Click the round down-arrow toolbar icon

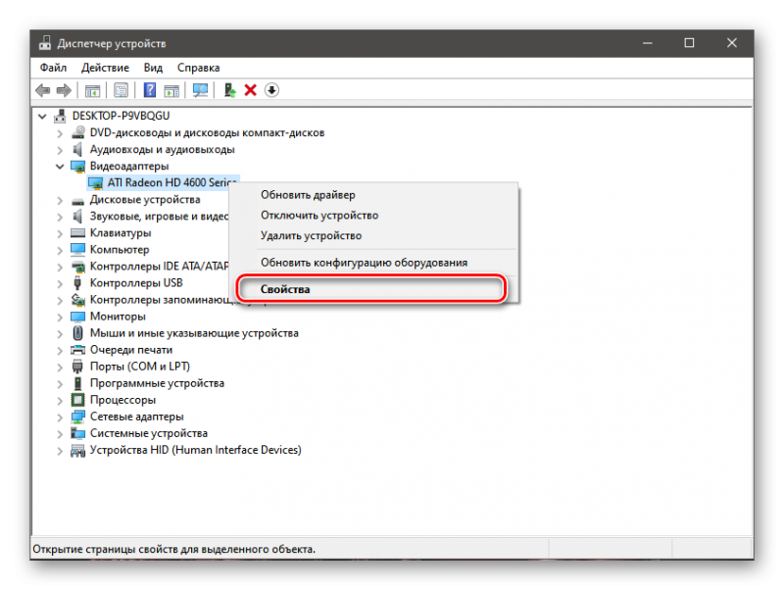(271, 90)
